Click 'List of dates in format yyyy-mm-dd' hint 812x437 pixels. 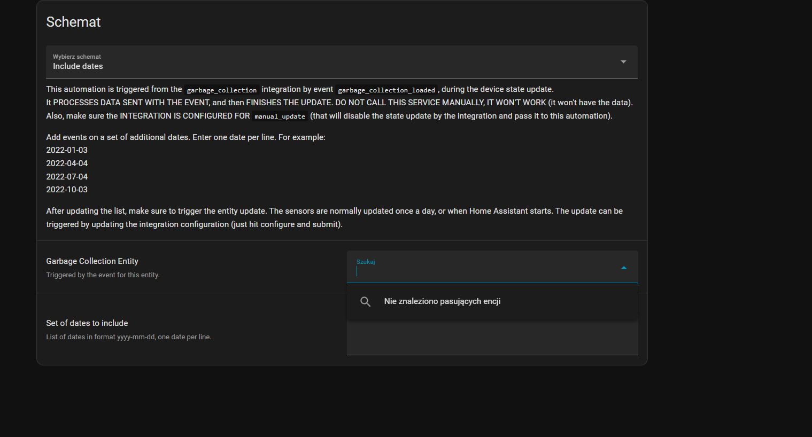(x=128, y=337)
